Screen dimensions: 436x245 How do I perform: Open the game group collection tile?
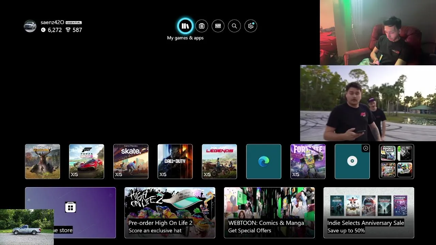pos(396,162)
